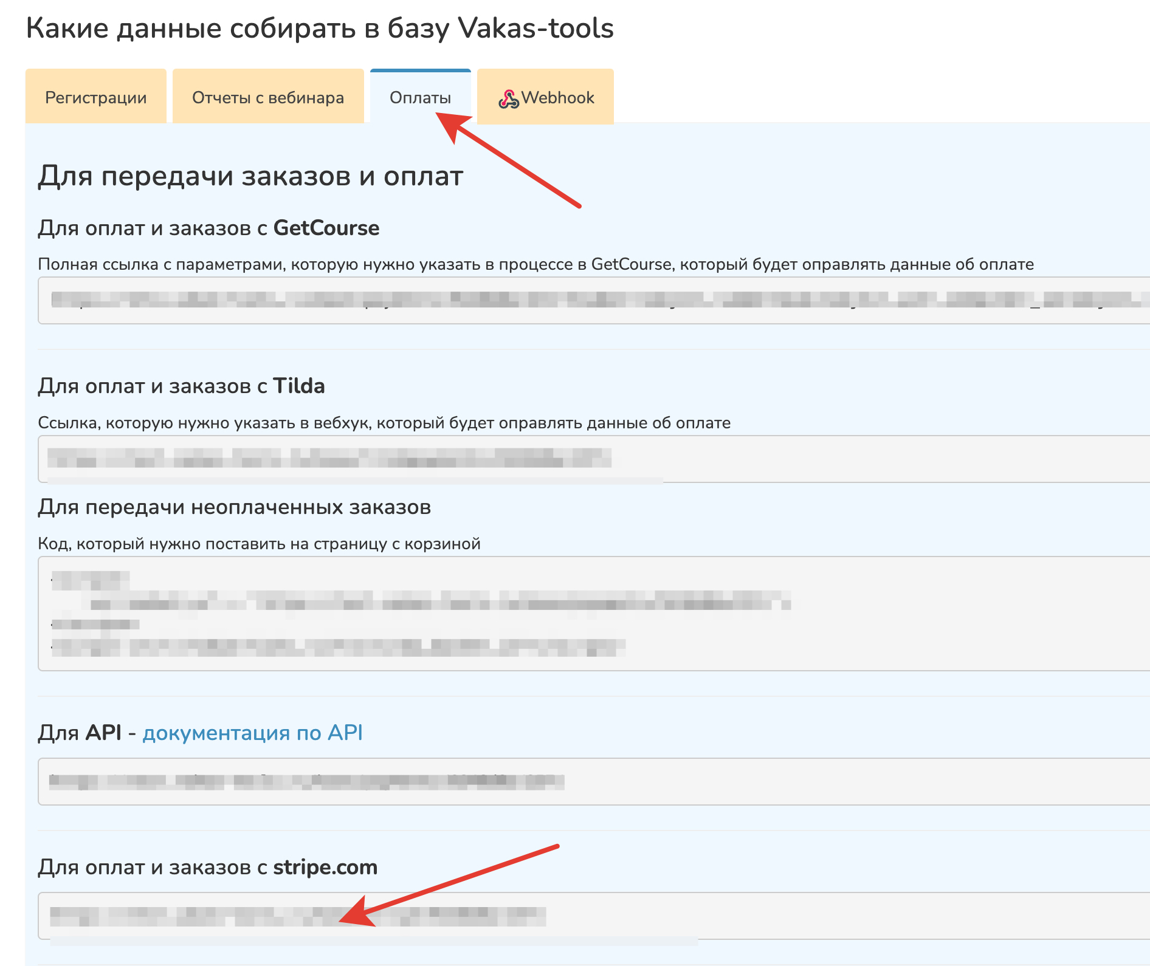Switch to the Отчеты с вебинара tab

267,97
